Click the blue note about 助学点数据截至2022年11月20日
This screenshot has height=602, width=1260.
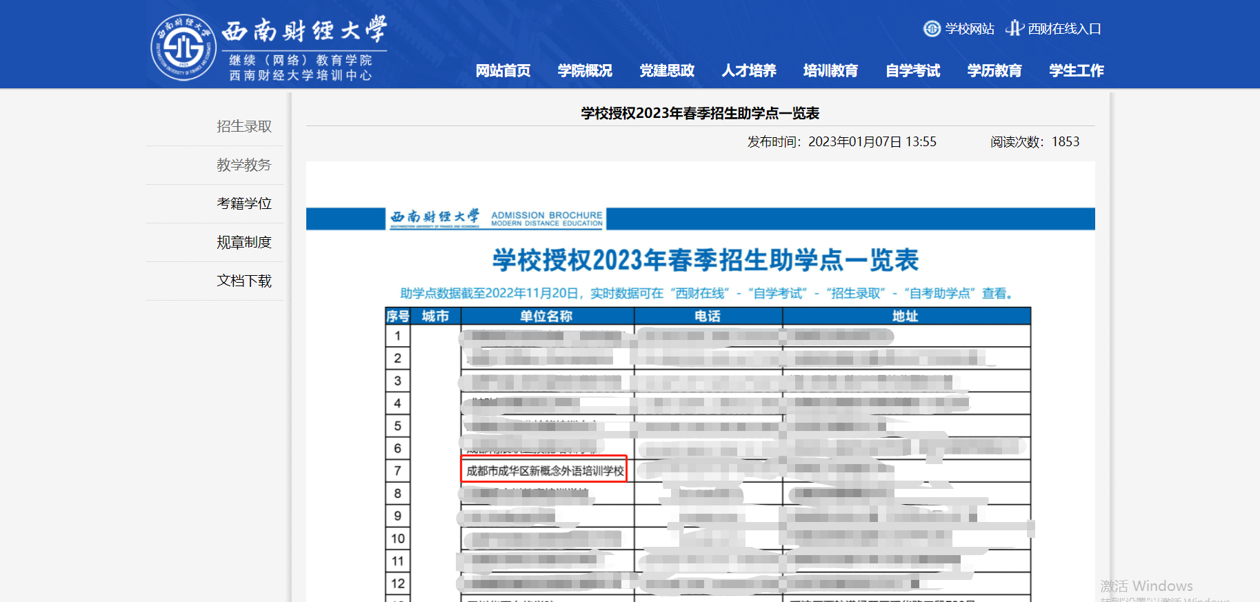[x=707, y=293]
